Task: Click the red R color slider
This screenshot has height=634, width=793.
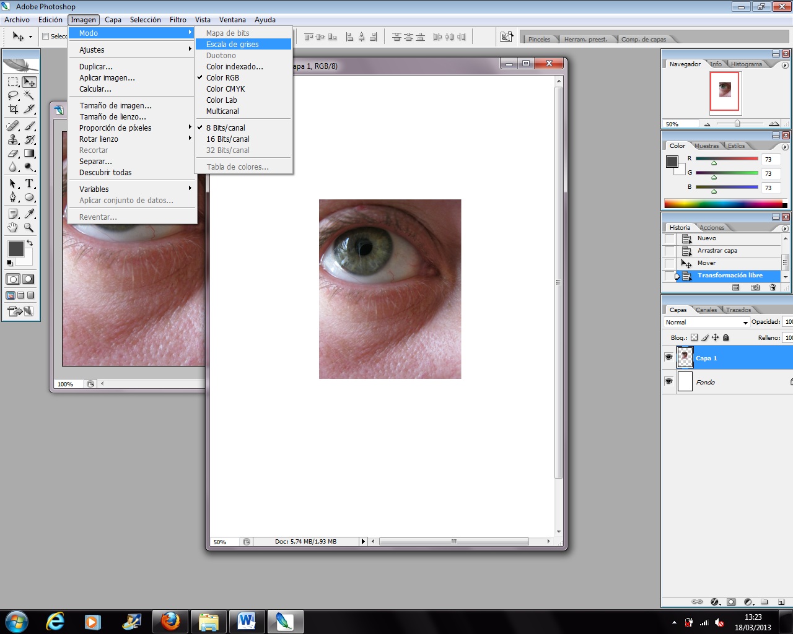Action: (x=727, y=159)
